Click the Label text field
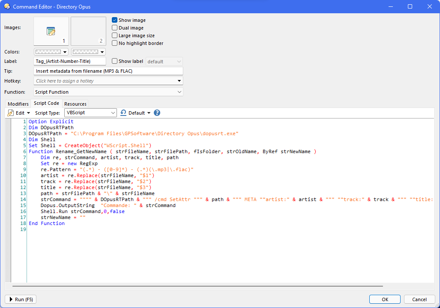This screenshot has width=440, height=308. pos(70,61)
